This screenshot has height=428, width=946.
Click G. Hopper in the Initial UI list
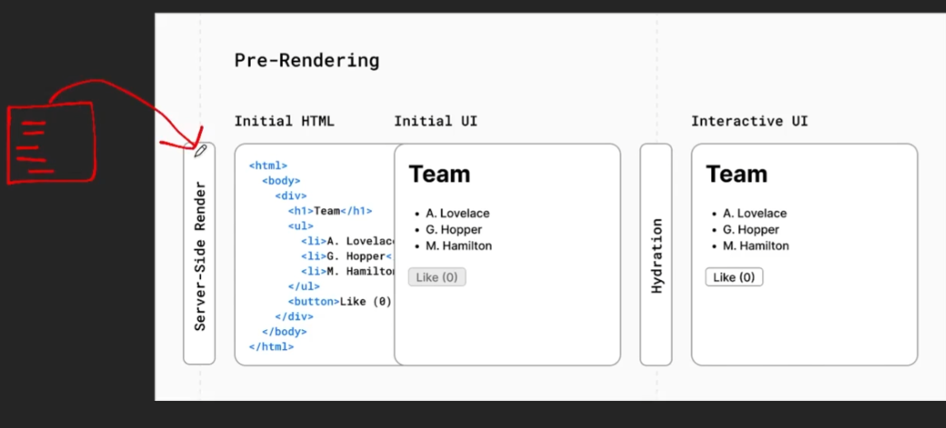pos(454,230)
